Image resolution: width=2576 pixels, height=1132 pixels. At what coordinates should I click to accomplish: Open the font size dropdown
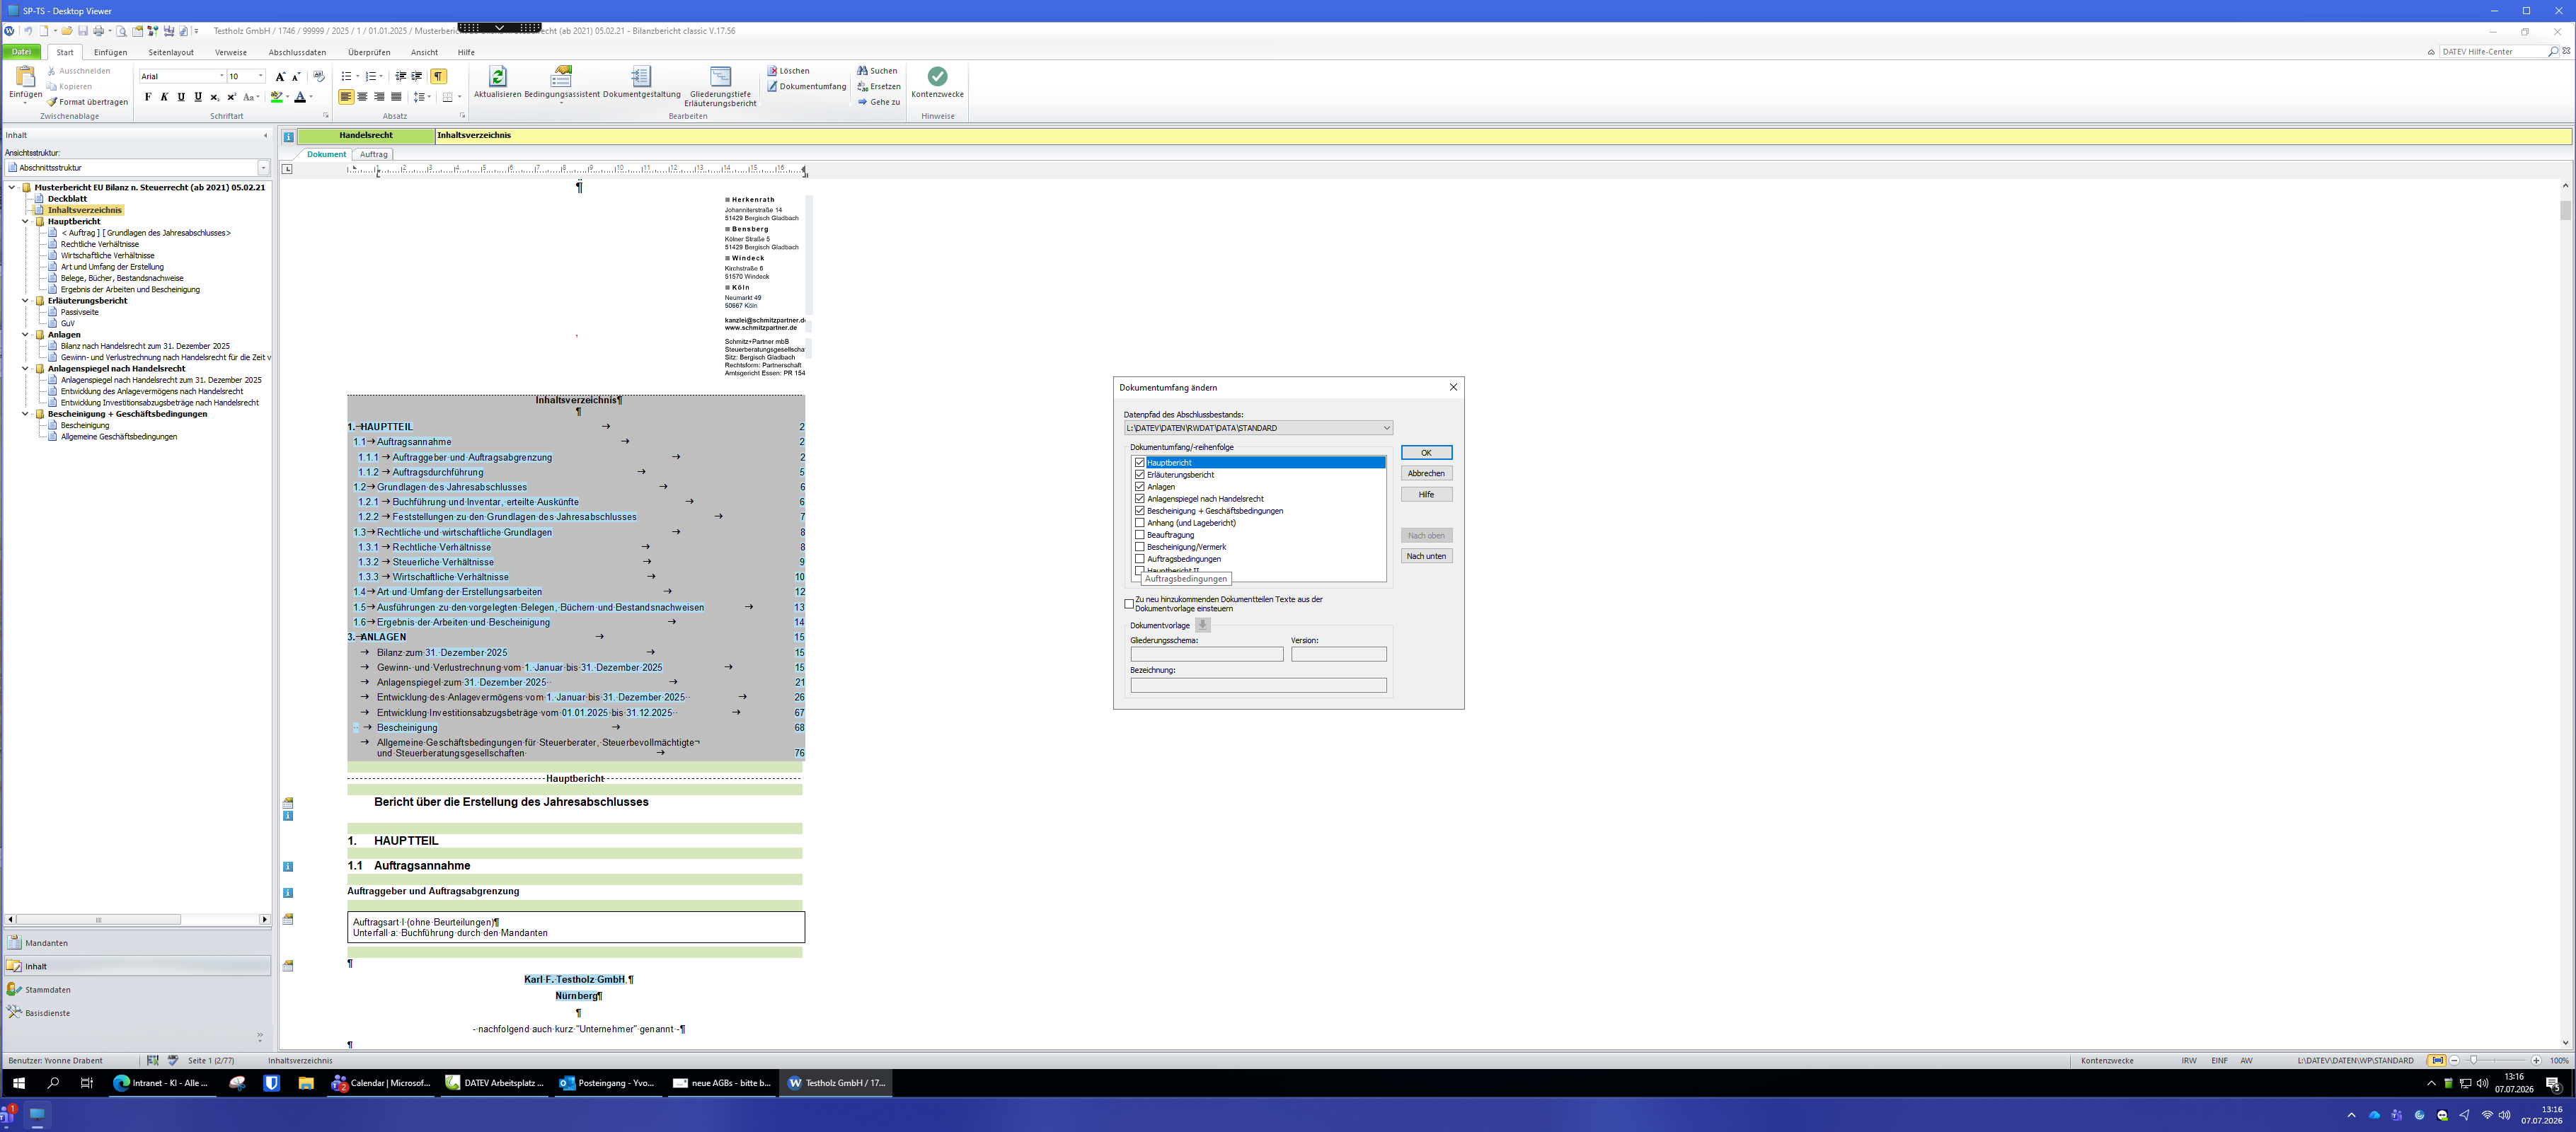(261, 76)
